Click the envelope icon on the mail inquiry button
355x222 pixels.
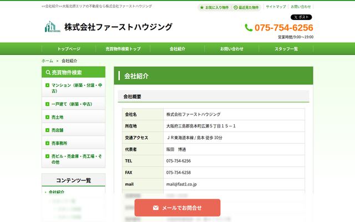(155, 208)
